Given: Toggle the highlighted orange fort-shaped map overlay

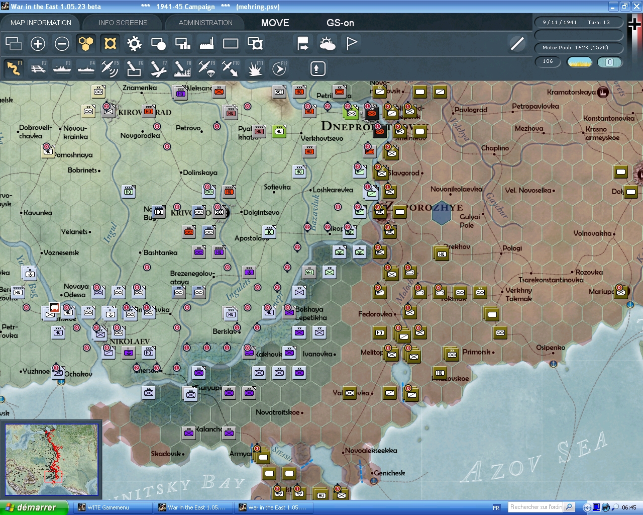Looking at the screenshot, I should pyautogui.click(x=110, y=44).
